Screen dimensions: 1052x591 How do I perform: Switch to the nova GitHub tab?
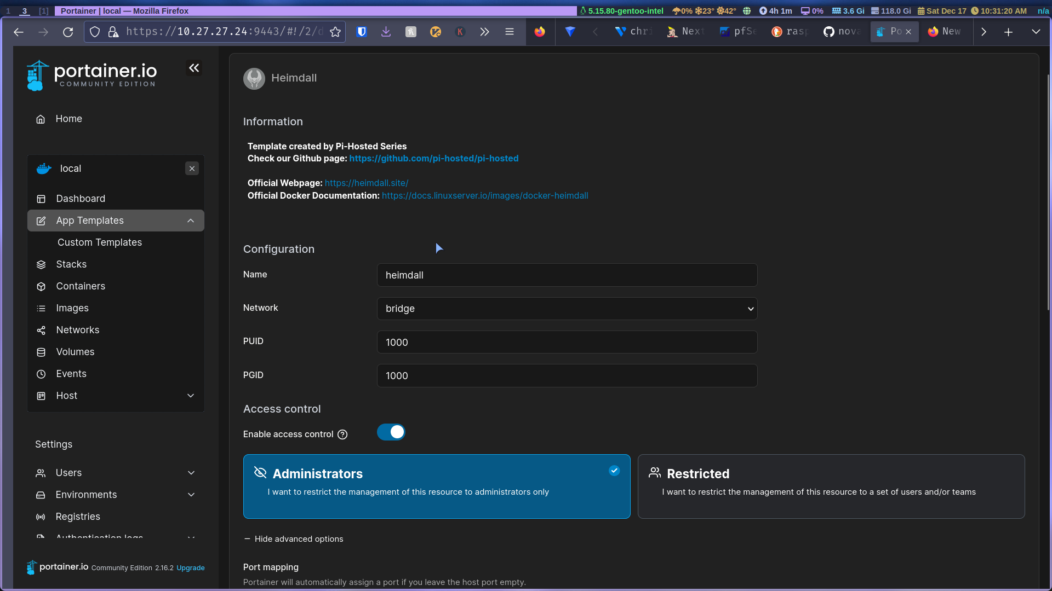point(843,32)
